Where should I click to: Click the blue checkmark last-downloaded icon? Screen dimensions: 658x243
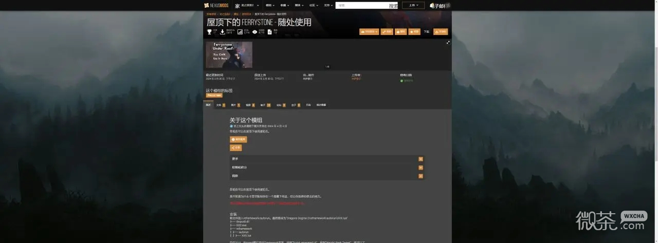point(231,126)
